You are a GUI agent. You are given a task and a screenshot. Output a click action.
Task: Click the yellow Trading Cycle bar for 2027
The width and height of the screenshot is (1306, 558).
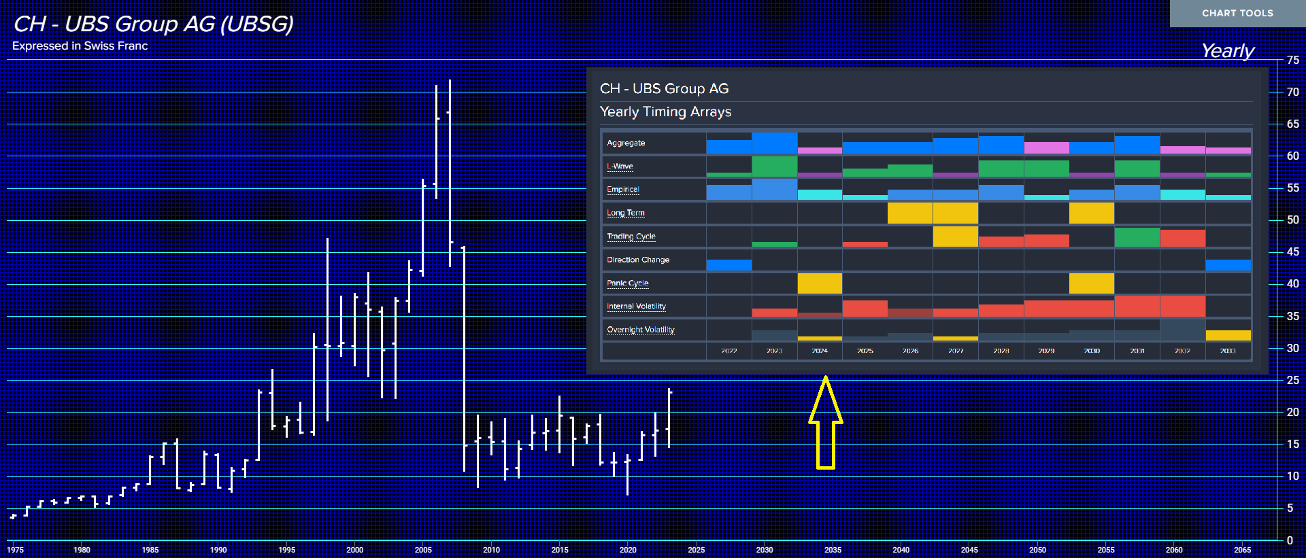coord(956,237)
